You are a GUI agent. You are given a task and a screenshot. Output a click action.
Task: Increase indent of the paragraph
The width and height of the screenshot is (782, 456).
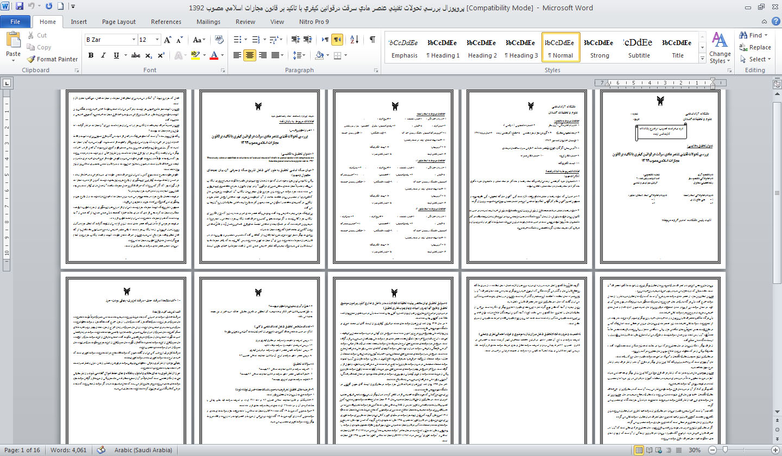(309, 40)
